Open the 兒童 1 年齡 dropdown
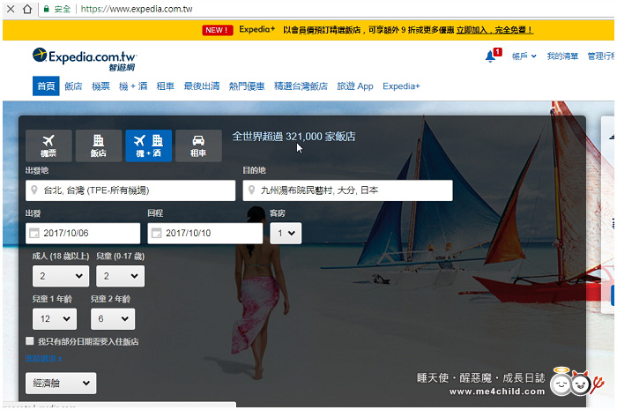Image resolution: width=617 pixels, height=410 pixels. point(55,318)
